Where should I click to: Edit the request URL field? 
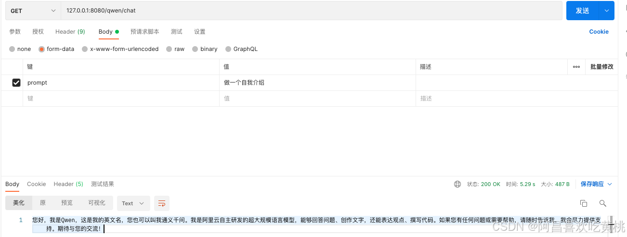(312, 11)
